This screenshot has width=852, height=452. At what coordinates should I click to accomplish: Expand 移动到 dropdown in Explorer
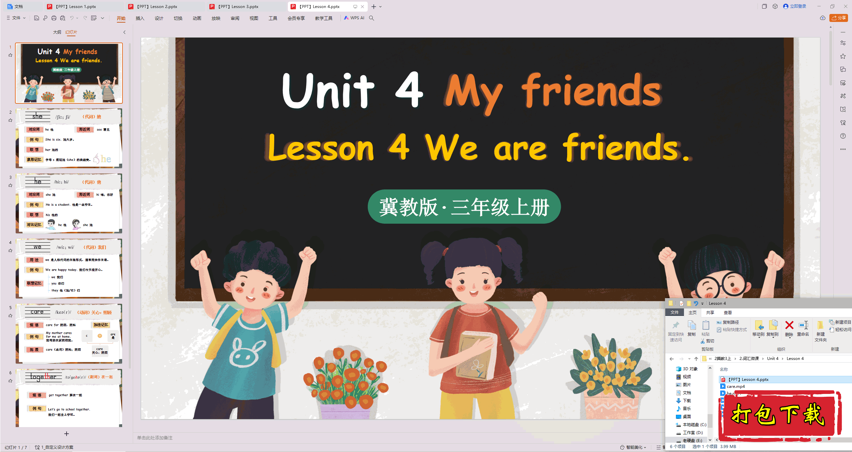coord(758,338)
